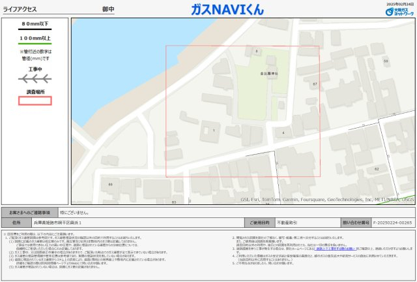Click the ライフアクセス recipient name
The image size is (417, 282).
coord(20,9)
